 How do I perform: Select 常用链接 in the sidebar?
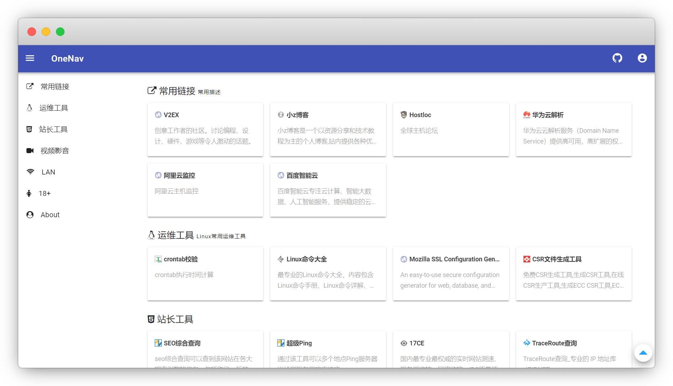[55, 87]
